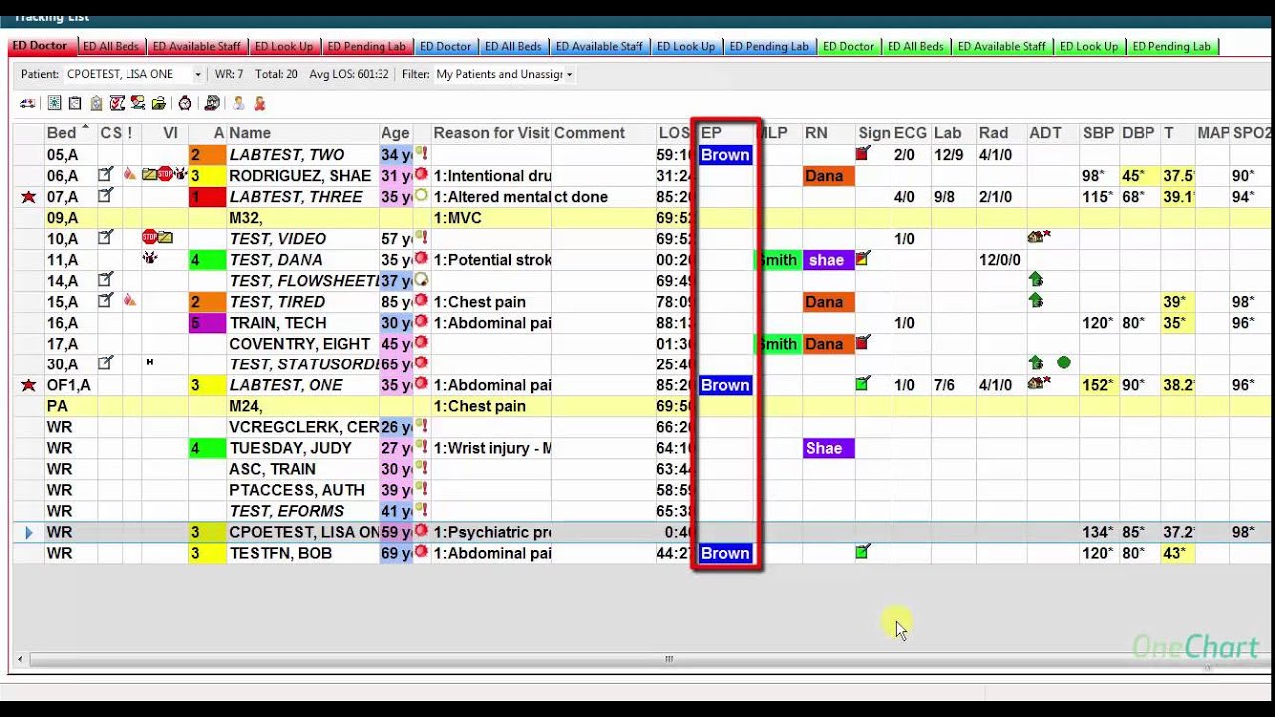Click the 12/0/0 Rad value for TEST, DANA
1275x717 pixels.
999,259
